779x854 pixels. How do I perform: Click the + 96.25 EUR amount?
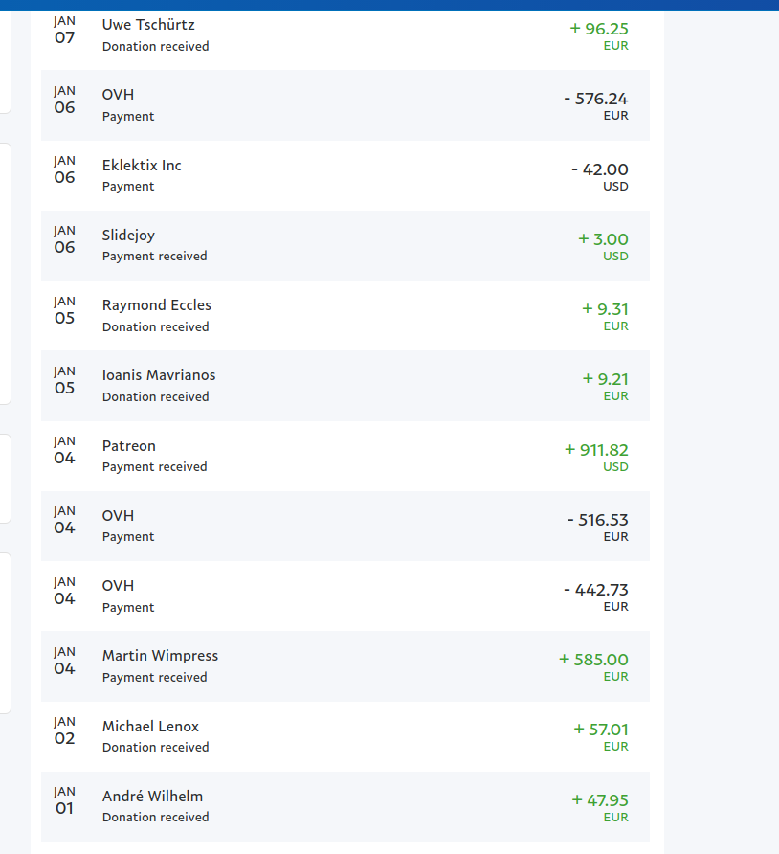click(x=599, y=36)
